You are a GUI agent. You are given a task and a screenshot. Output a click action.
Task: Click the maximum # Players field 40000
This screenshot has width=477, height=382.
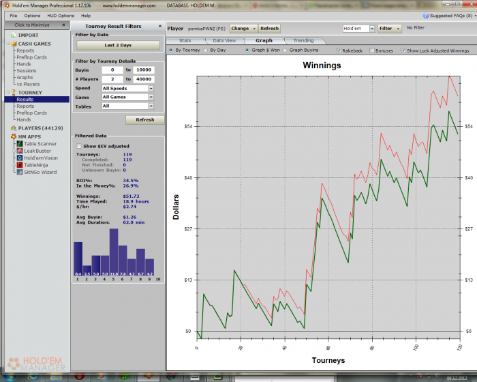click(x=144, y=79)
